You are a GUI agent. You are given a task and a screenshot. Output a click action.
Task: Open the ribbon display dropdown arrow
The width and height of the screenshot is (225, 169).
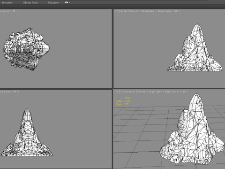click(69, 2)
